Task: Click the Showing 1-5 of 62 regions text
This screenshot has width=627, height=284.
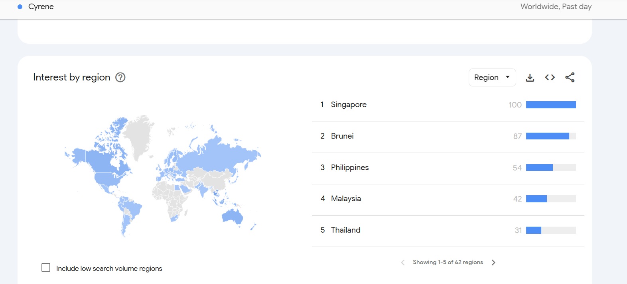Action: tap(448, 262)
